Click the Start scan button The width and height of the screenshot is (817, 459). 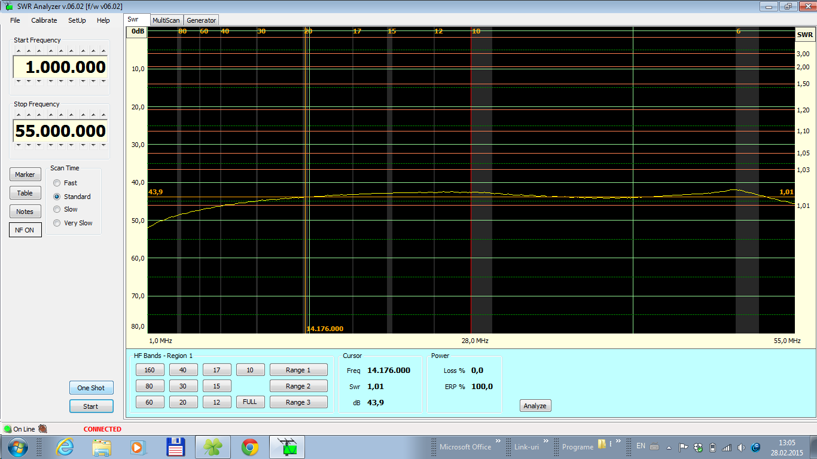click(x=91, y=406)
